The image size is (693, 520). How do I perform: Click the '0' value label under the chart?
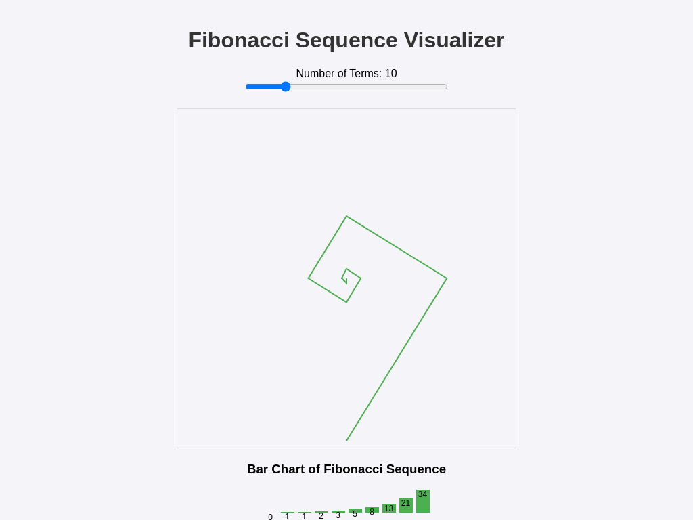270,517
